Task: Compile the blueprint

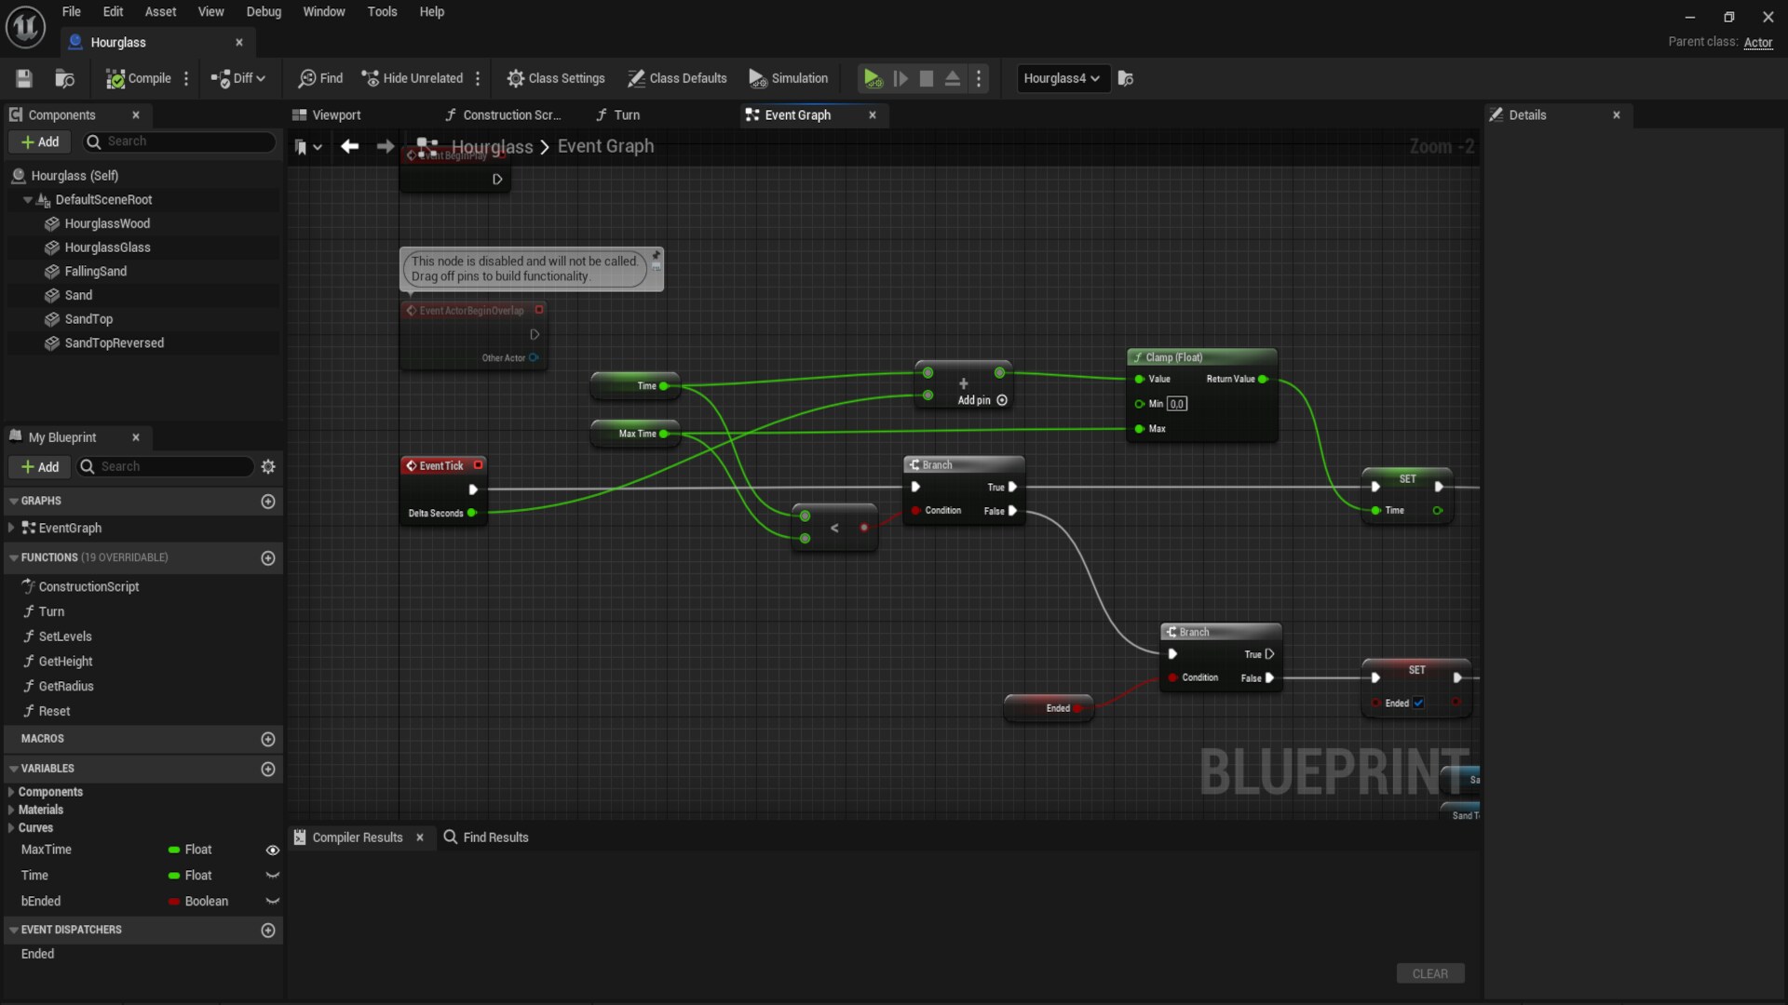Action: 138,78
